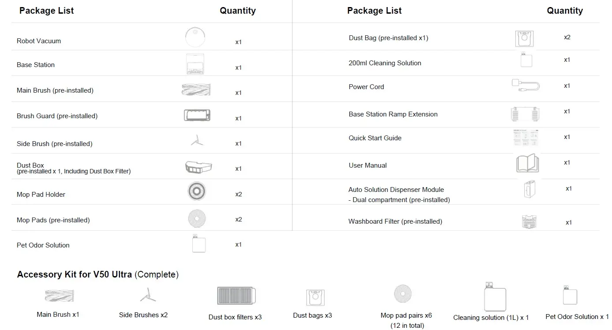The width and height of the screenshot is (612, 330).
Task: Click the Robot Vacuum icon
Action: tap(195, 37)
